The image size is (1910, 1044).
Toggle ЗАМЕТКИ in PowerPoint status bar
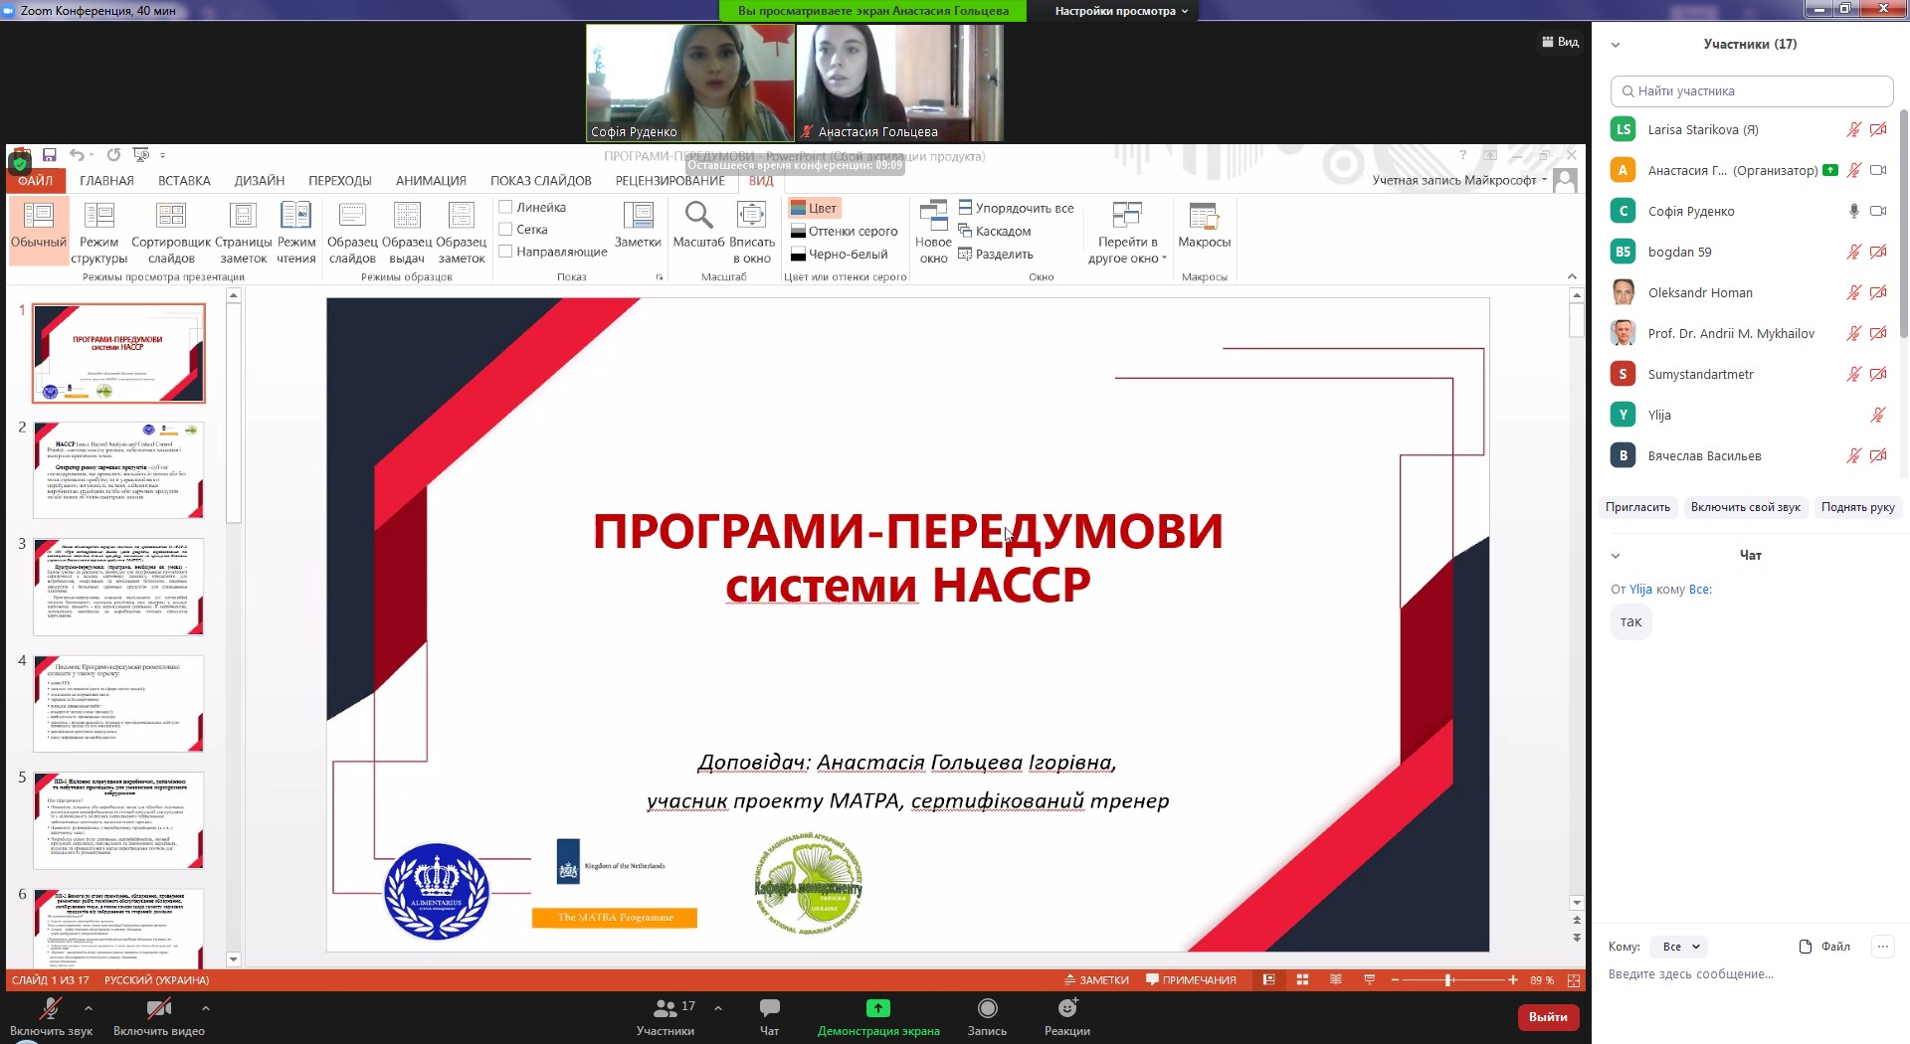point(1096,980)
